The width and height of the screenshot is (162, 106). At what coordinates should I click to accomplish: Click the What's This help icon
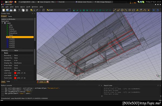(69, 10)
